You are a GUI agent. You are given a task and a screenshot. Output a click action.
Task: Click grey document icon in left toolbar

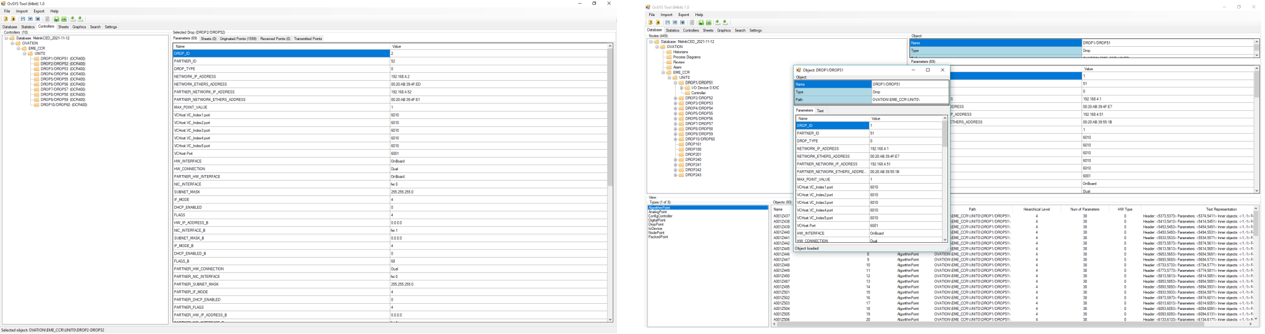point(47,18)
